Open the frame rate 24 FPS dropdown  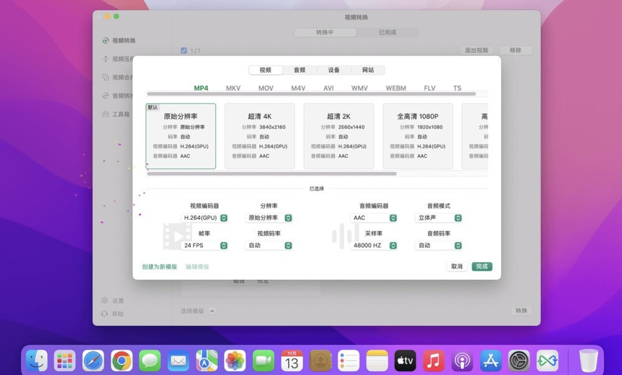point(205,245)
